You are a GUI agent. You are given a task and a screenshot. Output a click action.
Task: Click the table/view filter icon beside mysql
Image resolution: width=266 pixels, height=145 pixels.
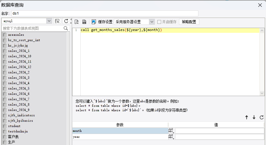pyautogui.click(x=57, y=21)
